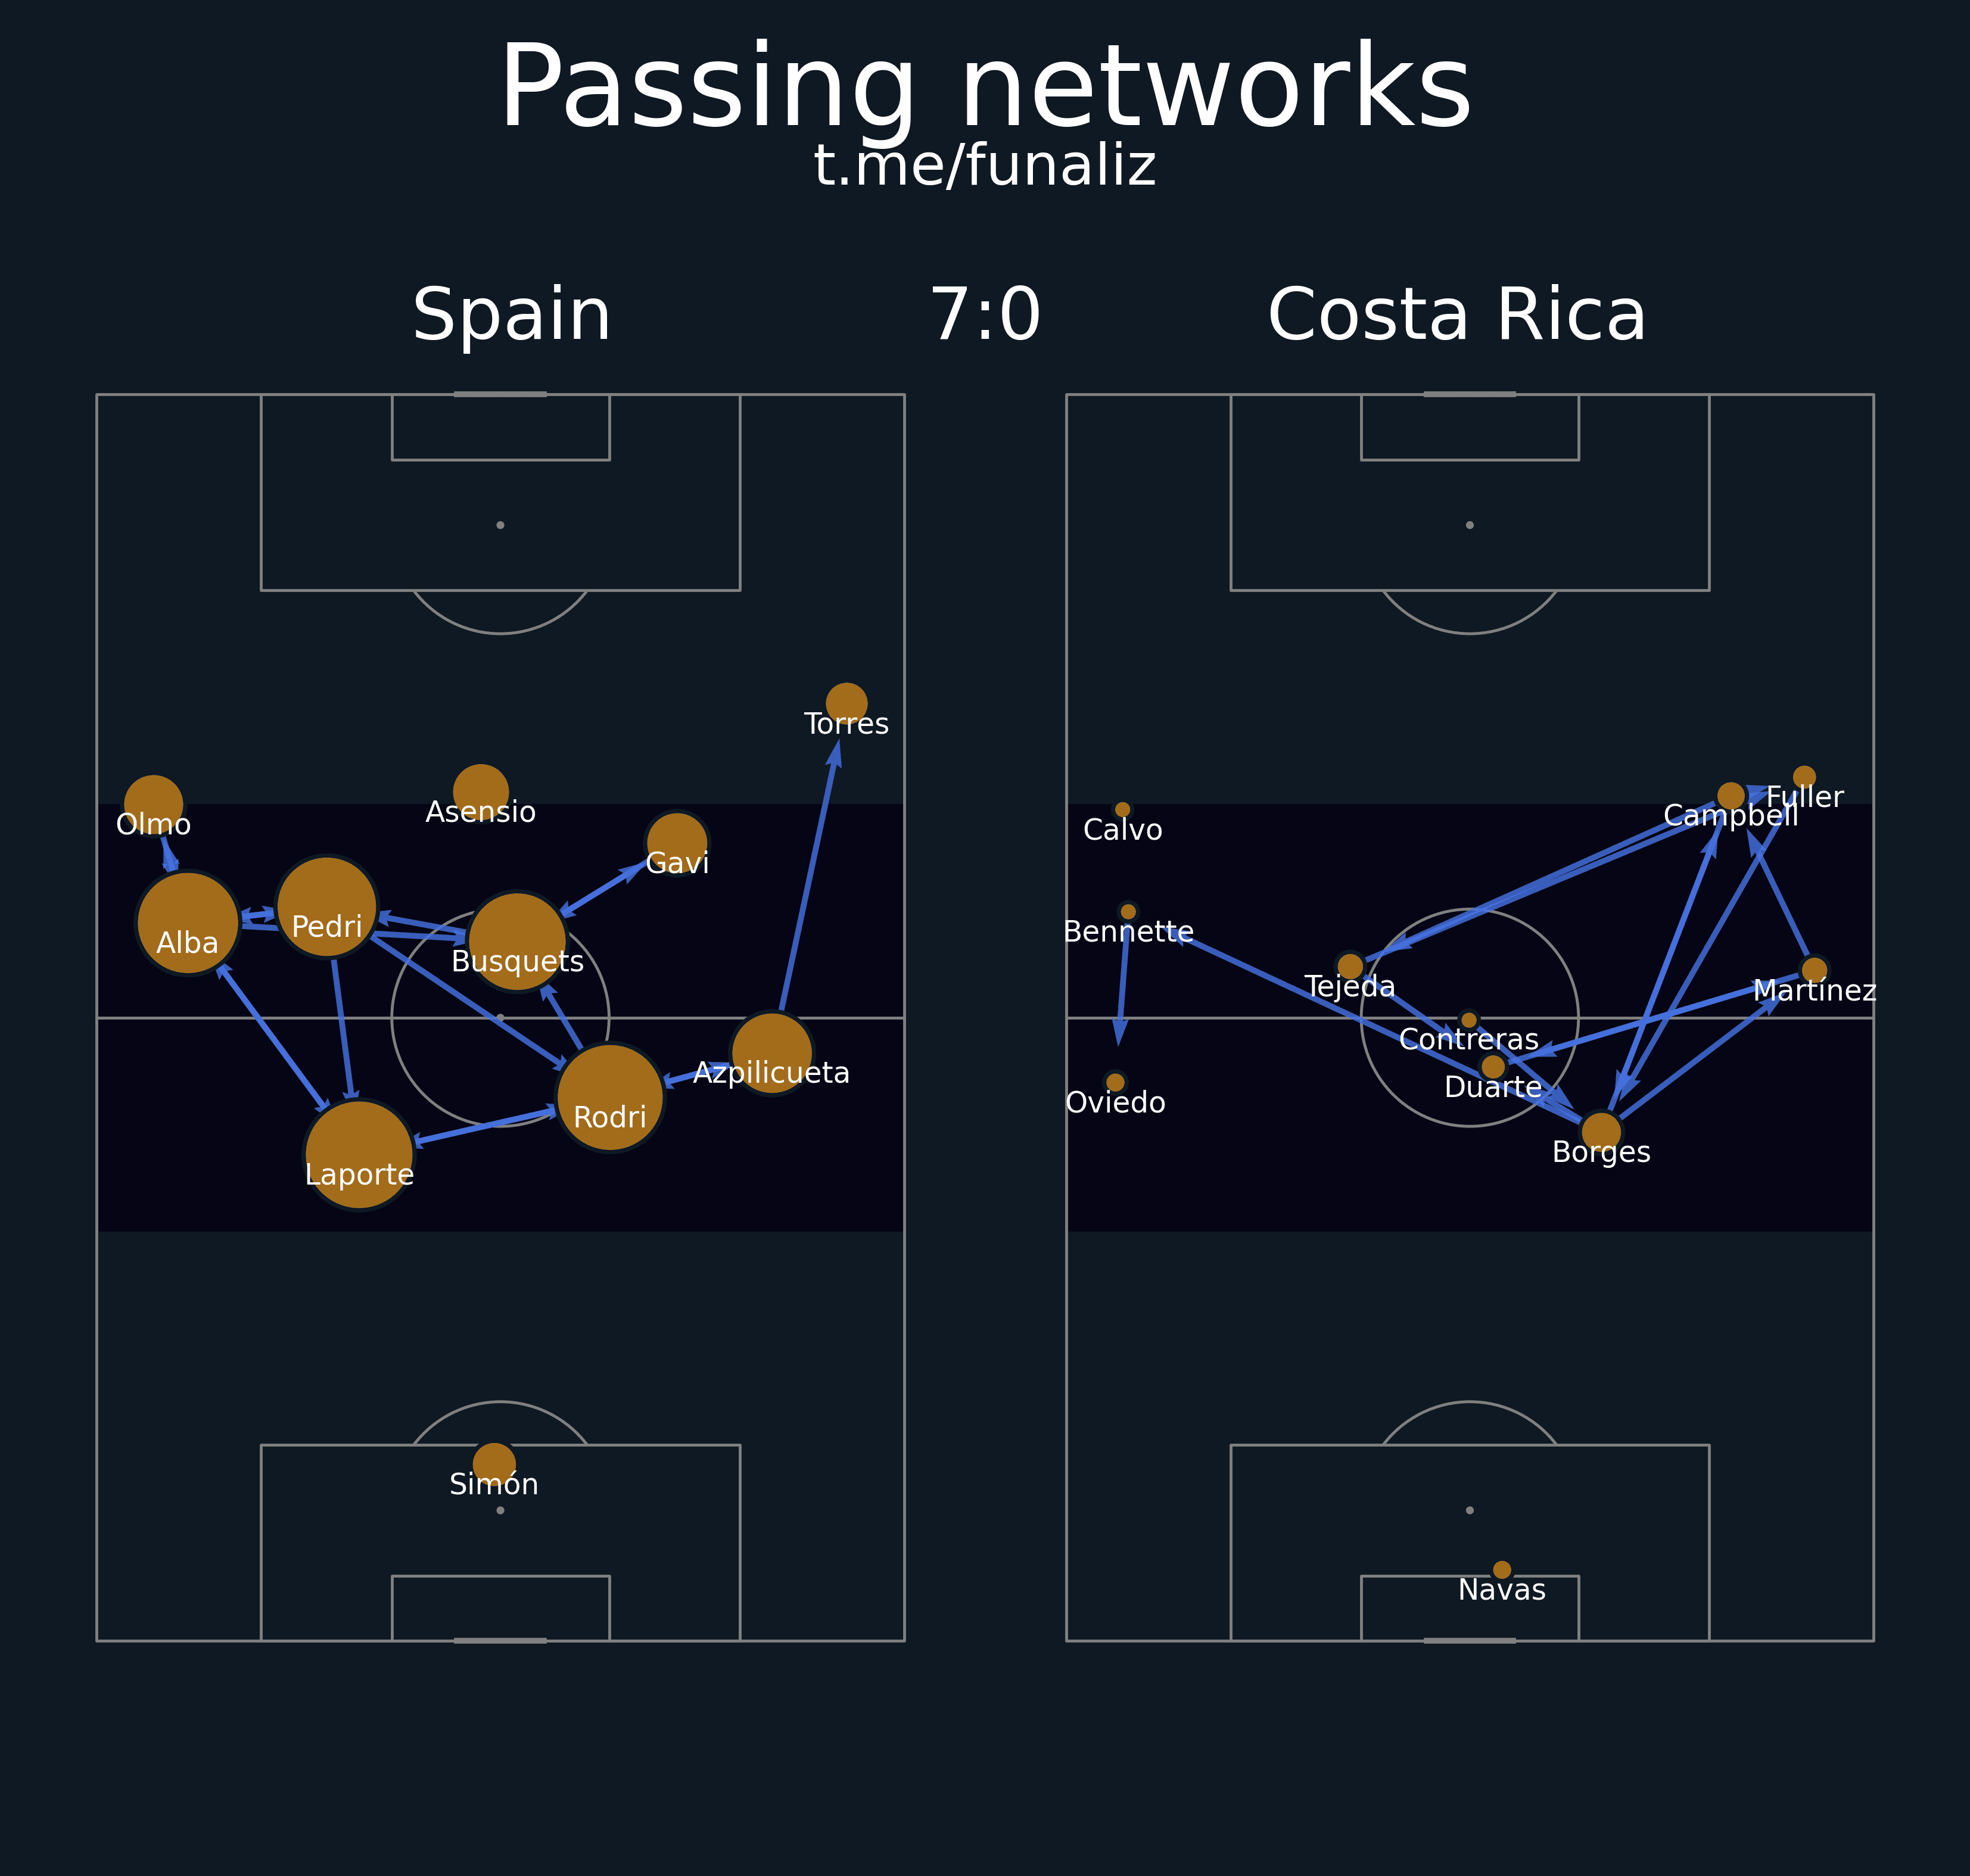The width and height of the screenshot is (1970, 1876).
Task: Click Torres's node near the right wing
Action: (846, 704)
